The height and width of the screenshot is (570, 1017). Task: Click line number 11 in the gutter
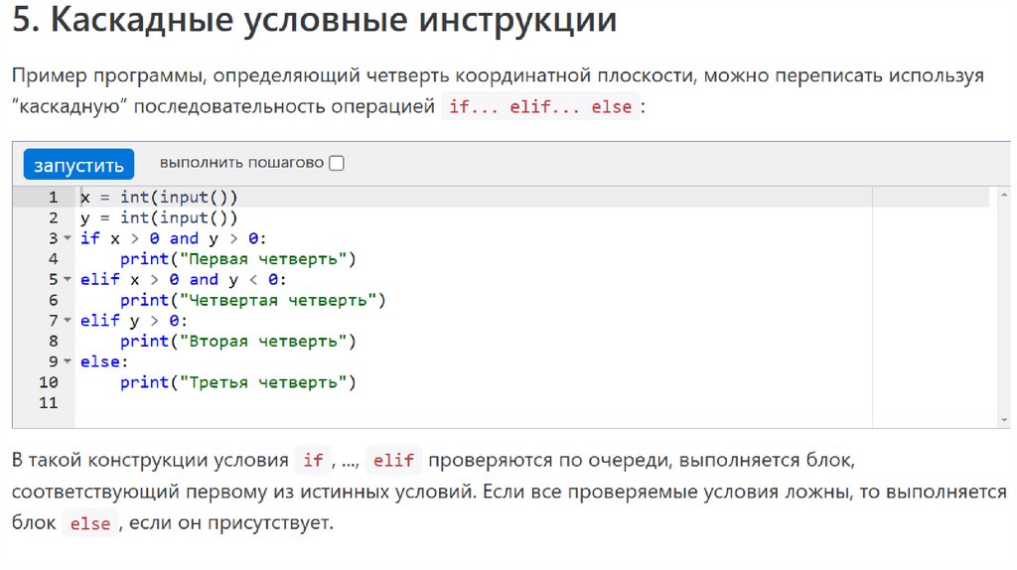49,403
